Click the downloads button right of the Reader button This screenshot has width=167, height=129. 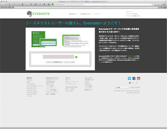click(x=164, y=4)
